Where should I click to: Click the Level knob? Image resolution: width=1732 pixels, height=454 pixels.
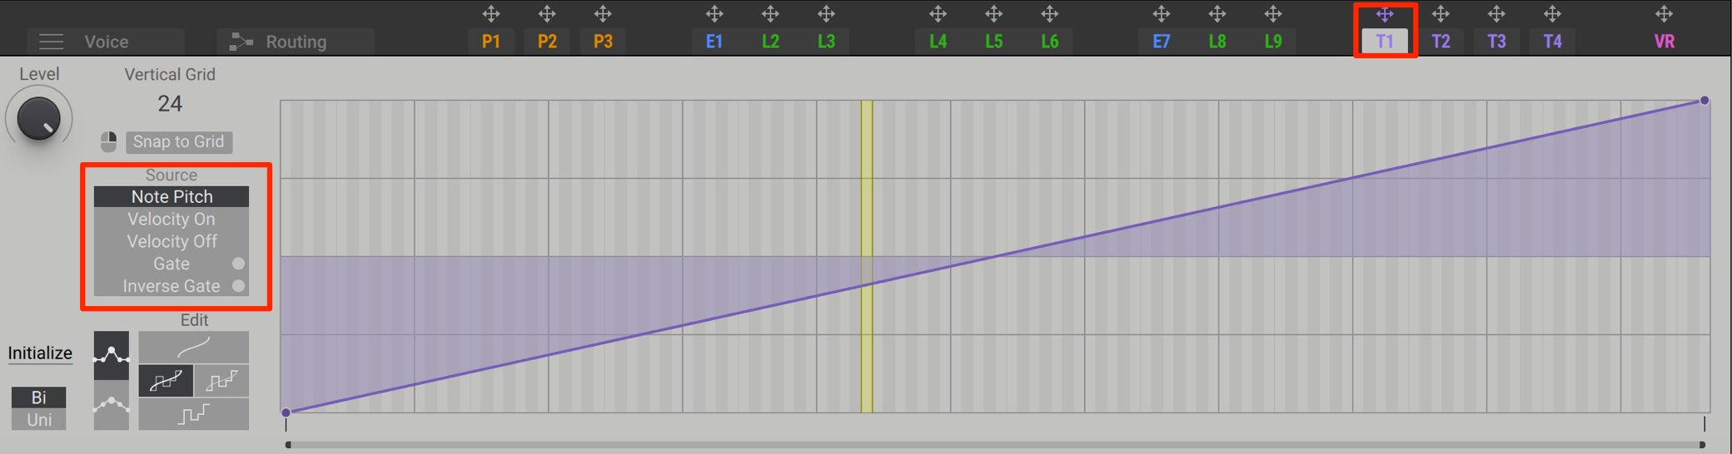38,118
